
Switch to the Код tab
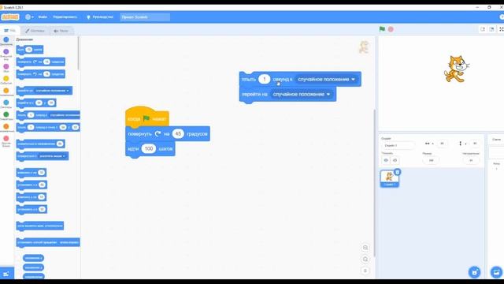tap(10, 31)
